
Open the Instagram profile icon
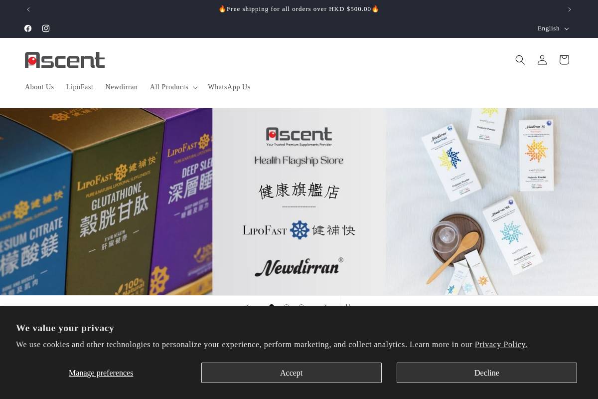point(46,28)
